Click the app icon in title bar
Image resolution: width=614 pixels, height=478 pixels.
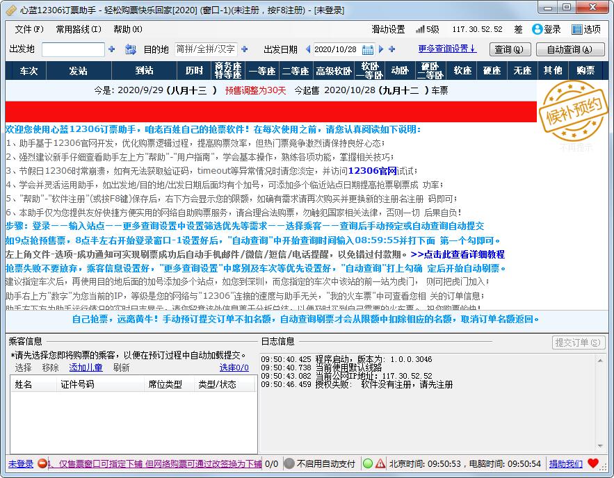[11, 10]
